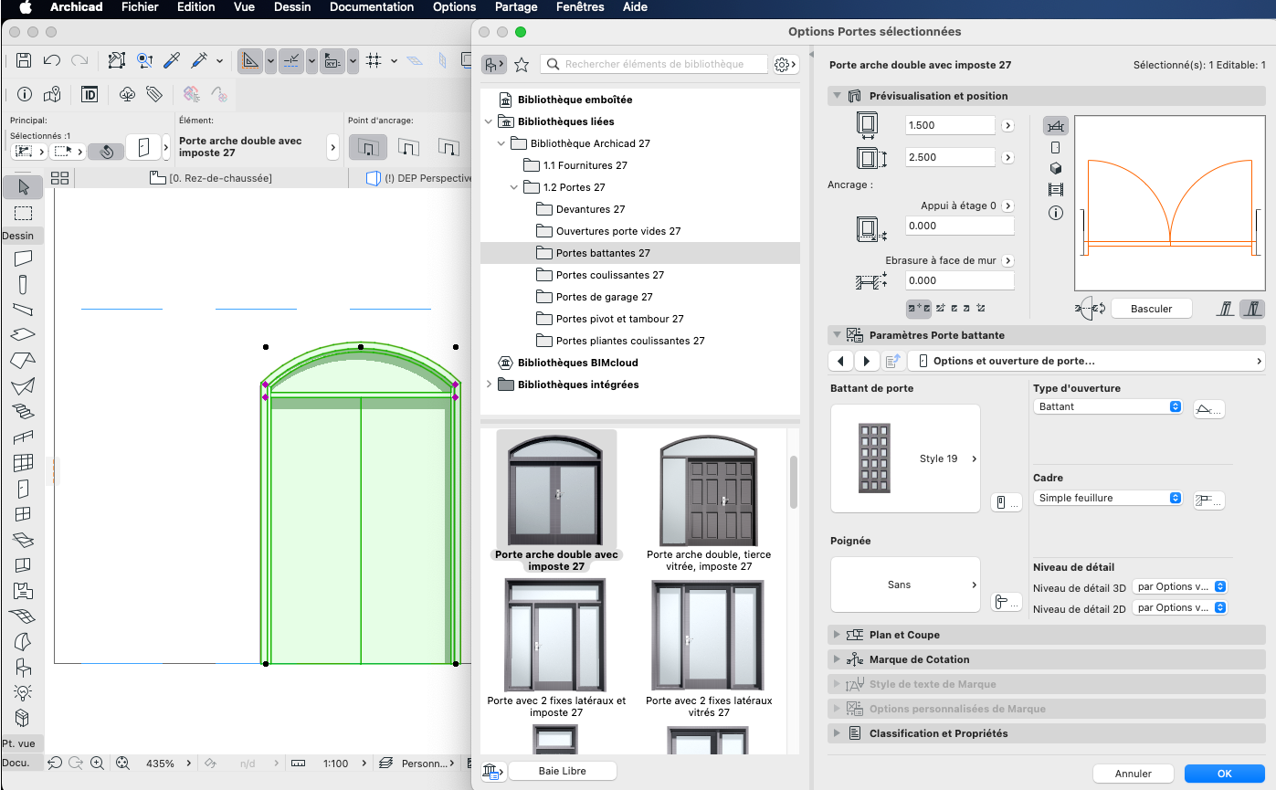Open the Fichier menu
This screenshot has width=1276, height=790.
point(140,7)
